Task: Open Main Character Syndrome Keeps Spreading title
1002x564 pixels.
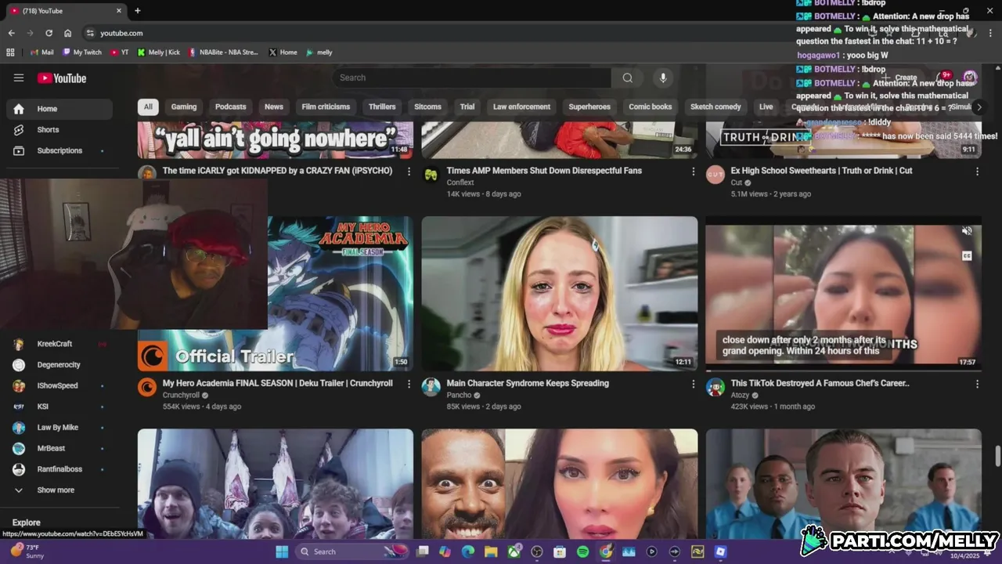Action: pos(528,384)
